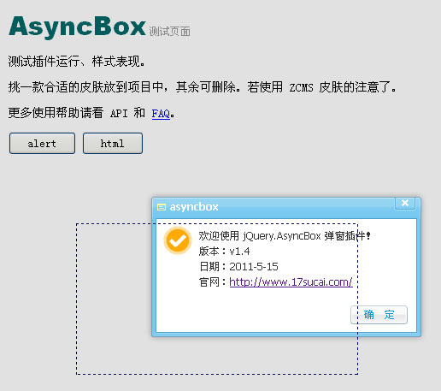Click the orange checkmark success icon
The image size is (441, 391).
click(178, 240)
